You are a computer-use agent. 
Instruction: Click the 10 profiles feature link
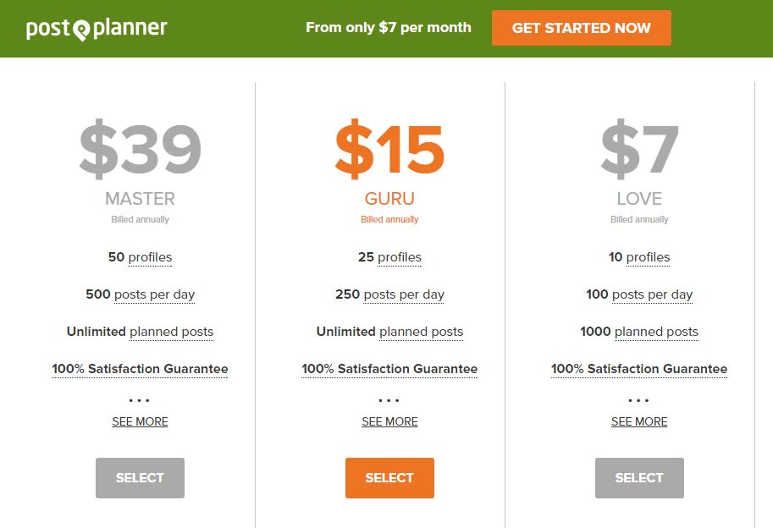point(639,257)
